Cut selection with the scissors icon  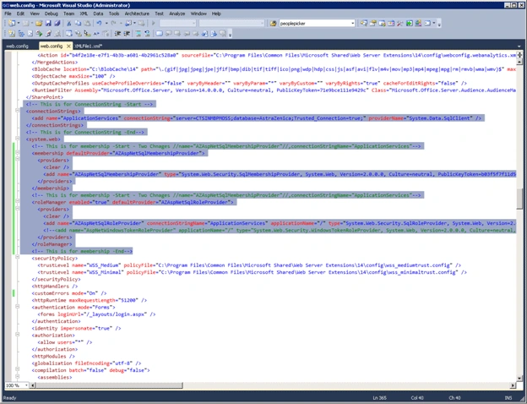69,24
